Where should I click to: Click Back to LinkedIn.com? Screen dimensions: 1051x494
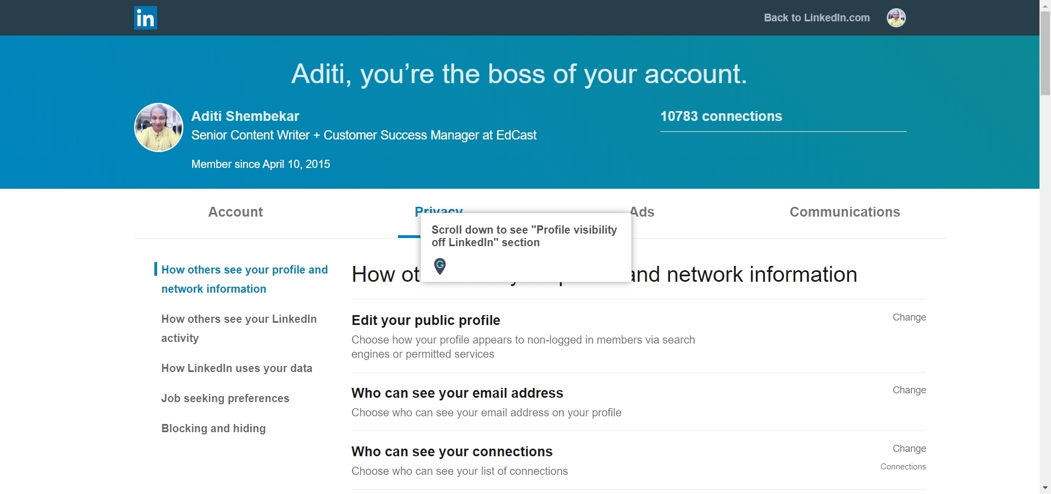coord(816,18)
